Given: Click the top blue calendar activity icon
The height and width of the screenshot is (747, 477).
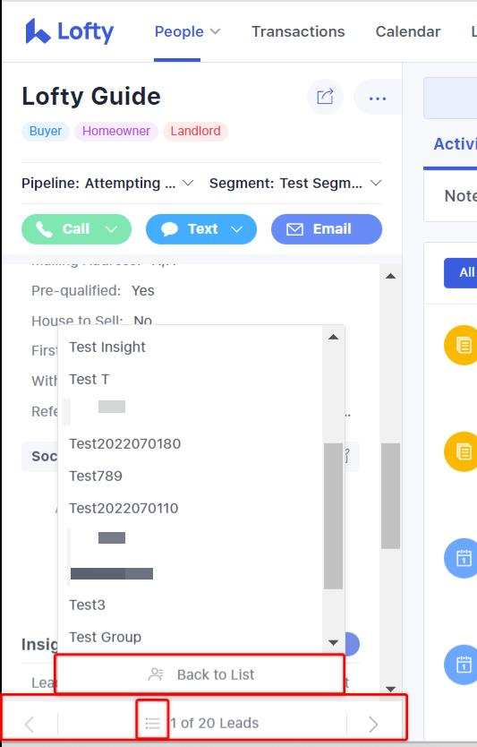Looking at the screenshot, I should click(x=461, y=558).
